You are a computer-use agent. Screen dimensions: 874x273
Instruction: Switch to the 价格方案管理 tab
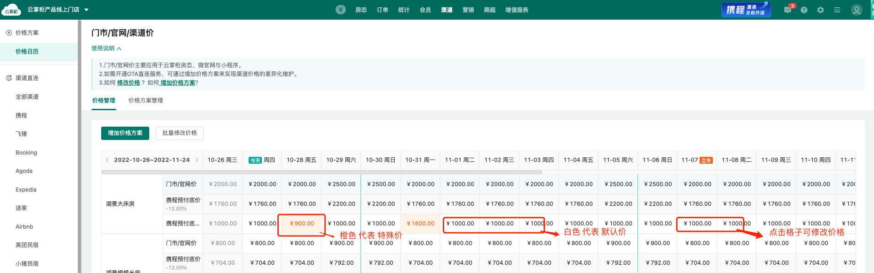click(x=146, y=101)
